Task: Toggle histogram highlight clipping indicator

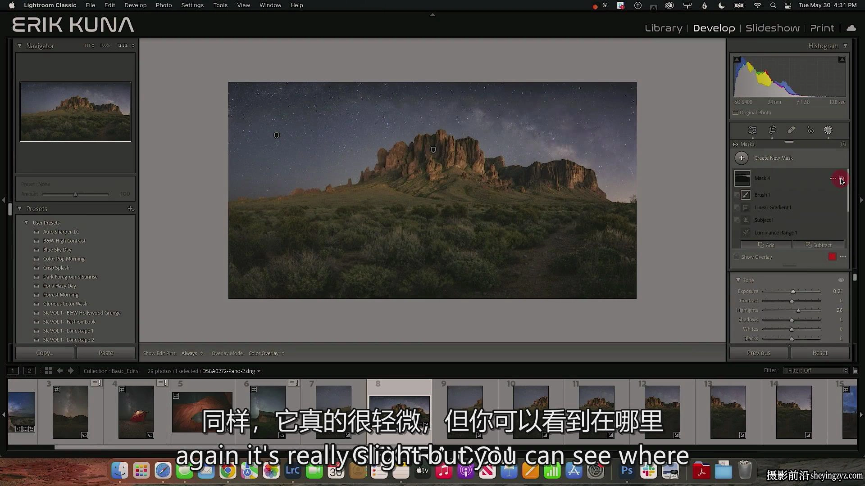Action: pos(842,59)
